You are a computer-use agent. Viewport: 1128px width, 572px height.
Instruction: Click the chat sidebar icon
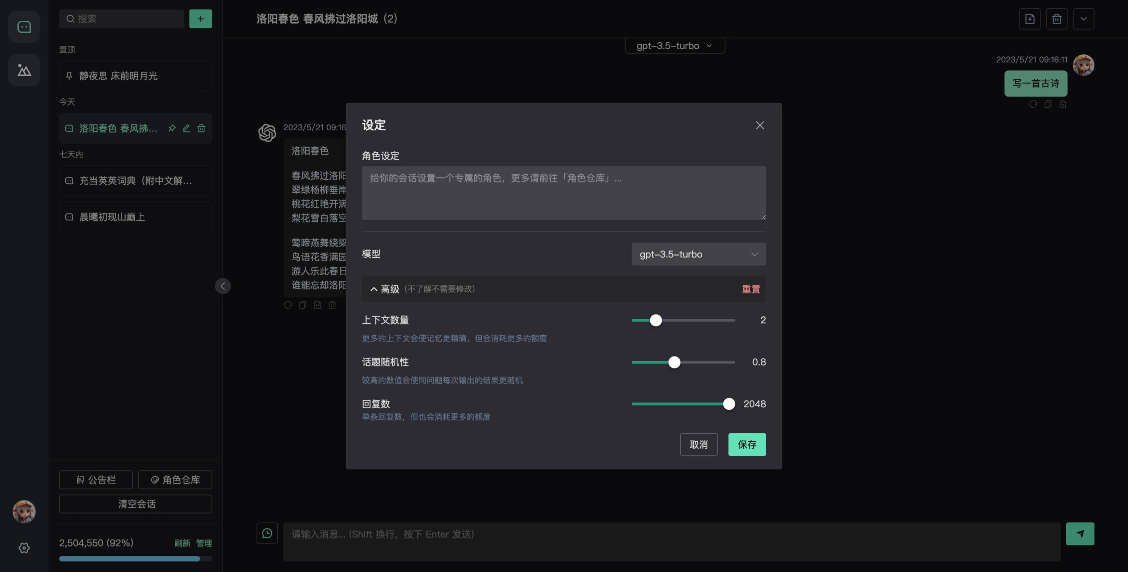point(24,27)
